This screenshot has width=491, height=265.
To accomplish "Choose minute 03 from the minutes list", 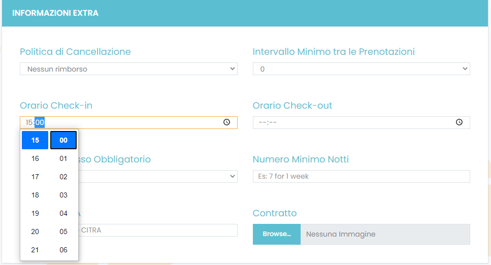I will (63, 195).
